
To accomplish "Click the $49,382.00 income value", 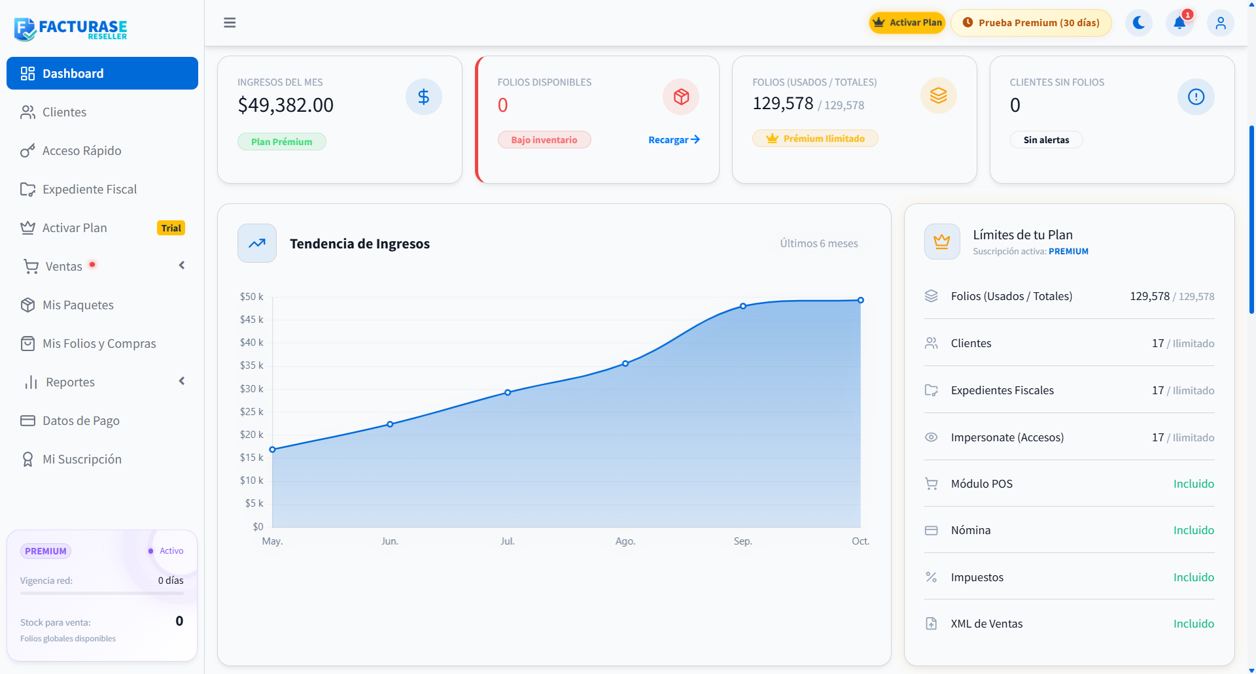I will [x=286, y=105].
